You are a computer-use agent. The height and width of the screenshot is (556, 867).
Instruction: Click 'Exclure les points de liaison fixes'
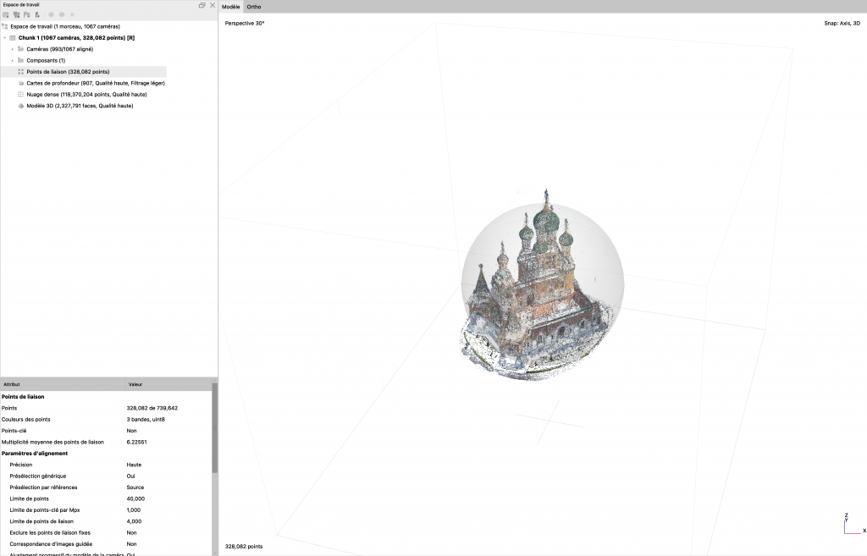(50, 533)
